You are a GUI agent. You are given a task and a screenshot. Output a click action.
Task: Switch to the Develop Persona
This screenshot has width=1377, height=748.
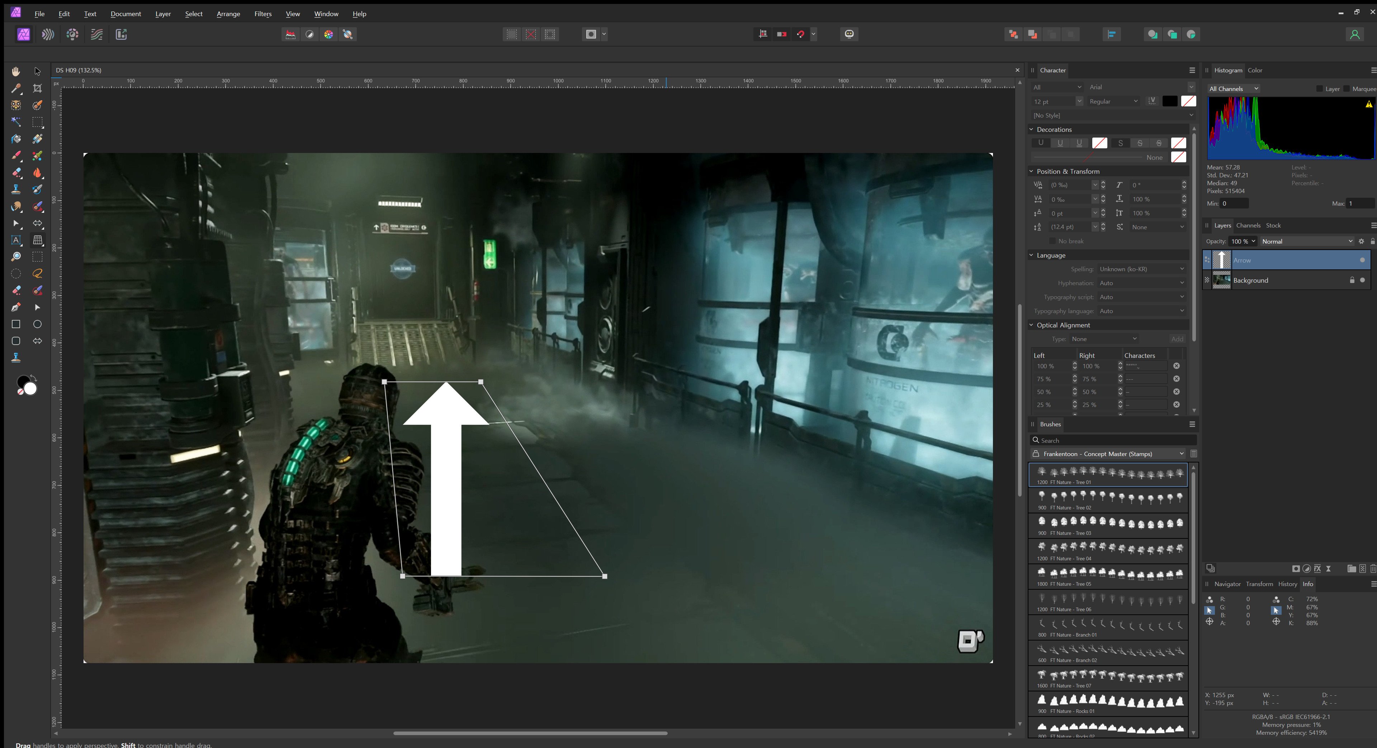tap(72, 35)
